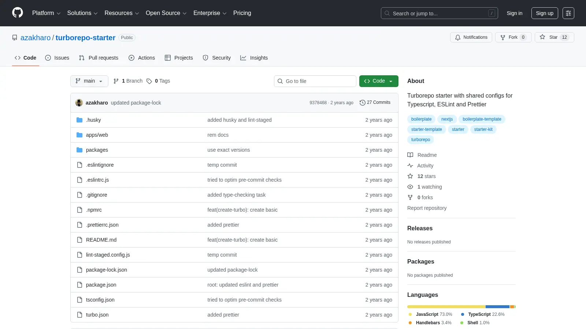Viewport: 586px width, 329px height.
Task: Click the search magnifier icon in header
Action: tap(387, 13)
